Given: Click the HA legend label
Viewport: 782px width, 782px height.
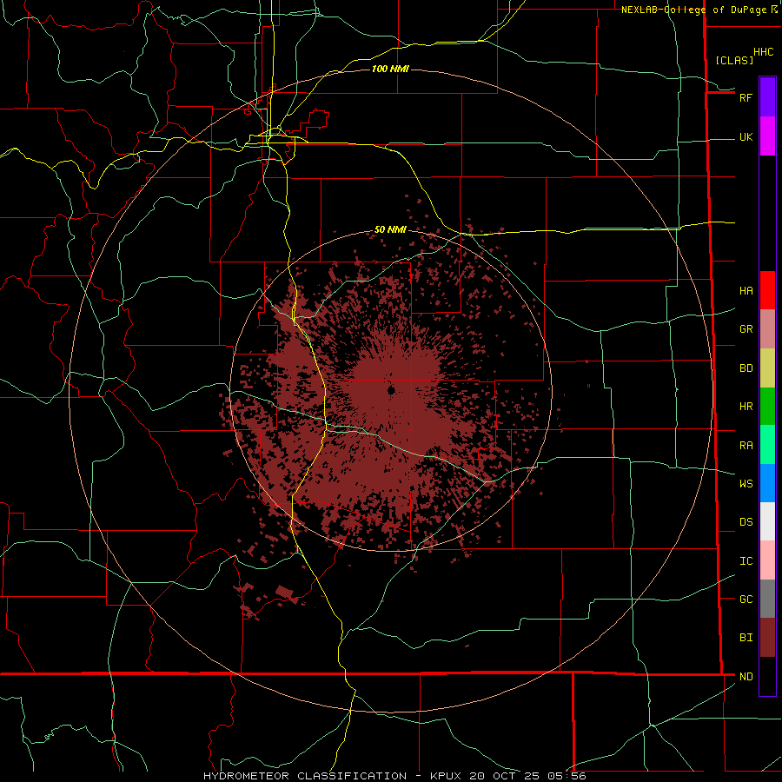Looking at the screenshot, I should tap(746, 290).
